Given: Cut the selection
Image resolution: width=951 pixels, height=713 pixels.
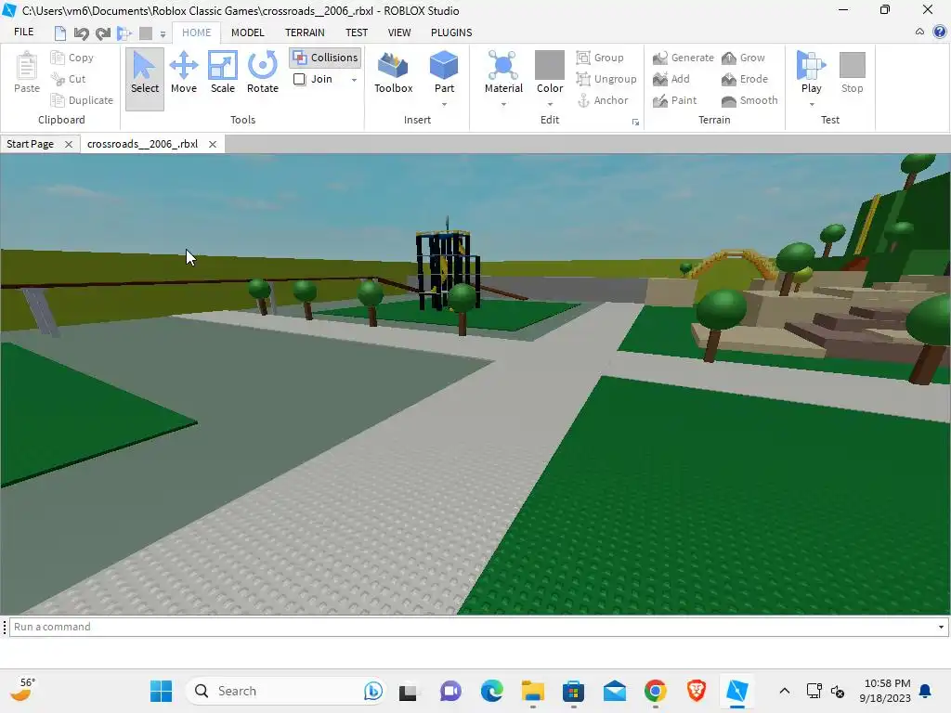Looking at the screenshot, I should point(69,79).
